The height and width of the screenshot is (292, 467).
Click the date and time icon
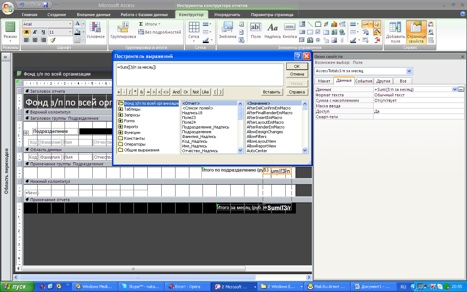[x=241, y=40]
